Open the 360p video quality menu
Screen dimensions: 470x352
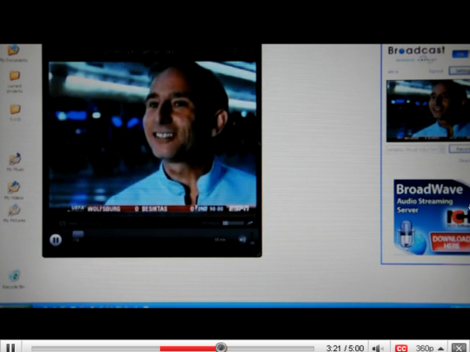429,348
